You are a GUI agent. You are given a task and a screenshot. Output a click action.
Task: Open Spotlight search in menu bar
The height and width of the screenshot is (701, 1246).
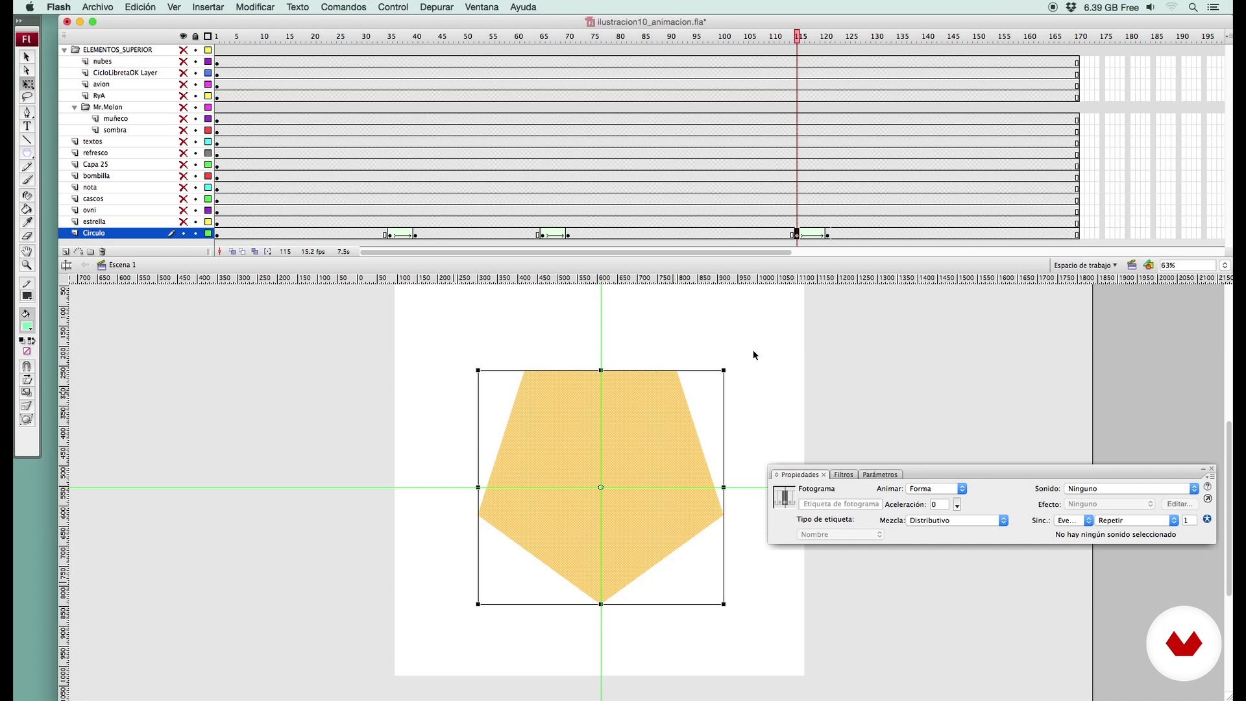[x=1193, y=7]
